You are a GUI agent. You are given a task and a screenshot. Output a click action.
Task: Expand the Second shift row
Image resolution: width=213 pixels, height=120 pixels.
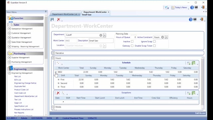click(59, 83)
